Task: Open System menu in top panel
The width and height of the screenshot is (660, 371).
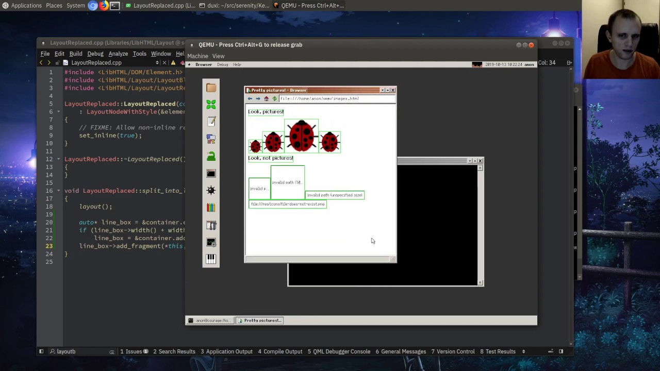Action: pyautogui.click(x=76, y=6)
